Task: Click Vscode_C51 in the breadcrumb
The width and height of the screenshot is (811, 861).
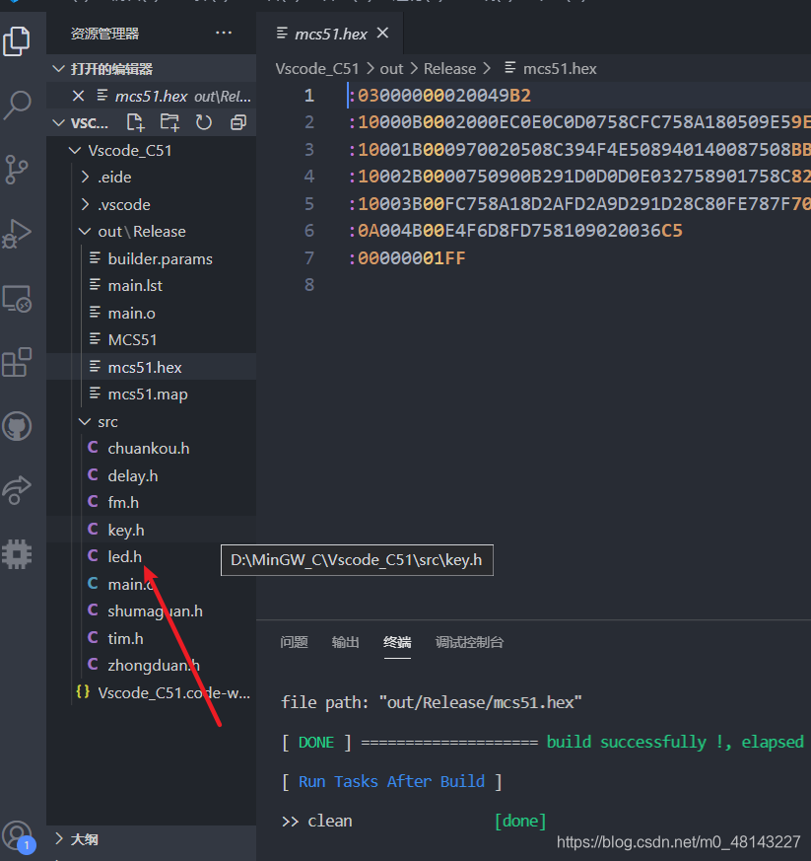Action: pyautogui.click(x=317, y=69)
